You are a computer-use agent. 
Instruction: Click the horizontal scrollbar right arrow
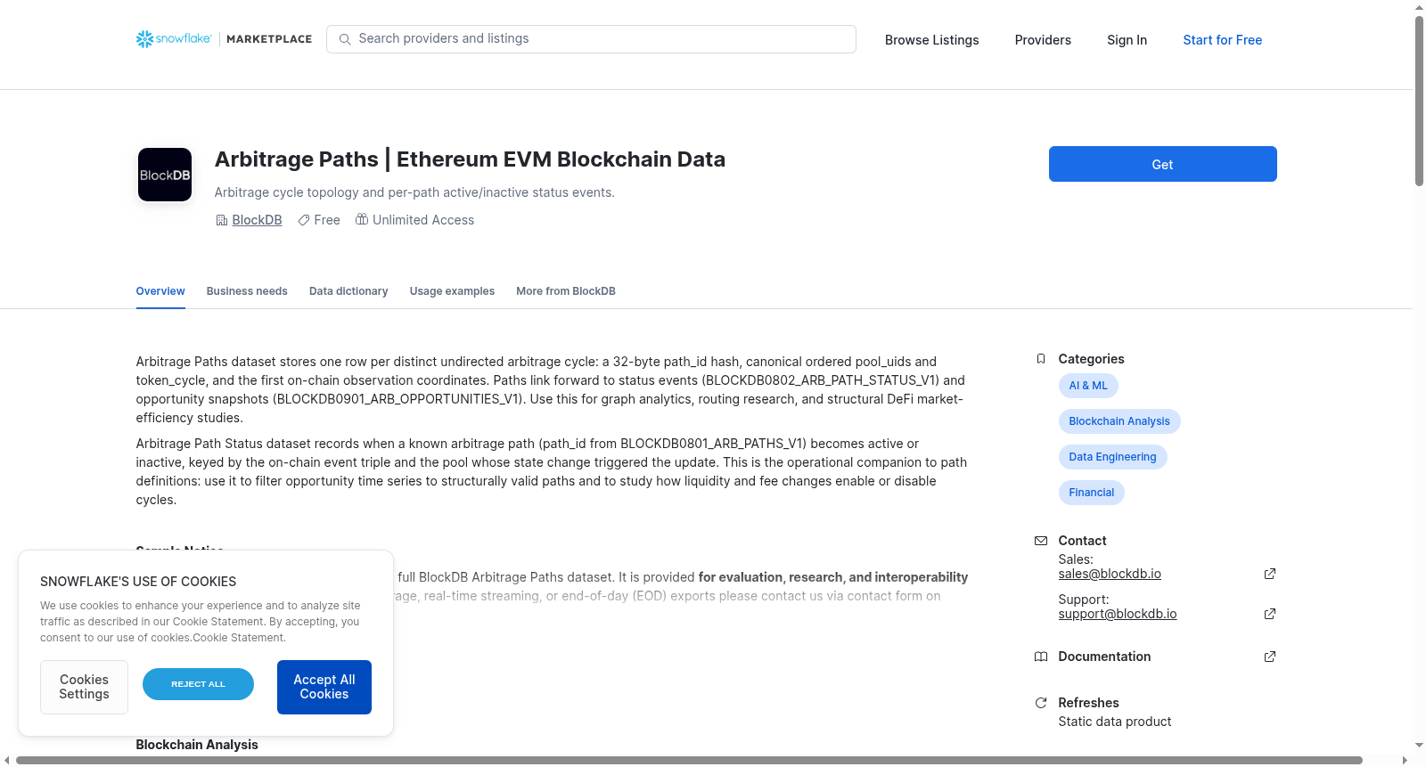[1406, 760]
